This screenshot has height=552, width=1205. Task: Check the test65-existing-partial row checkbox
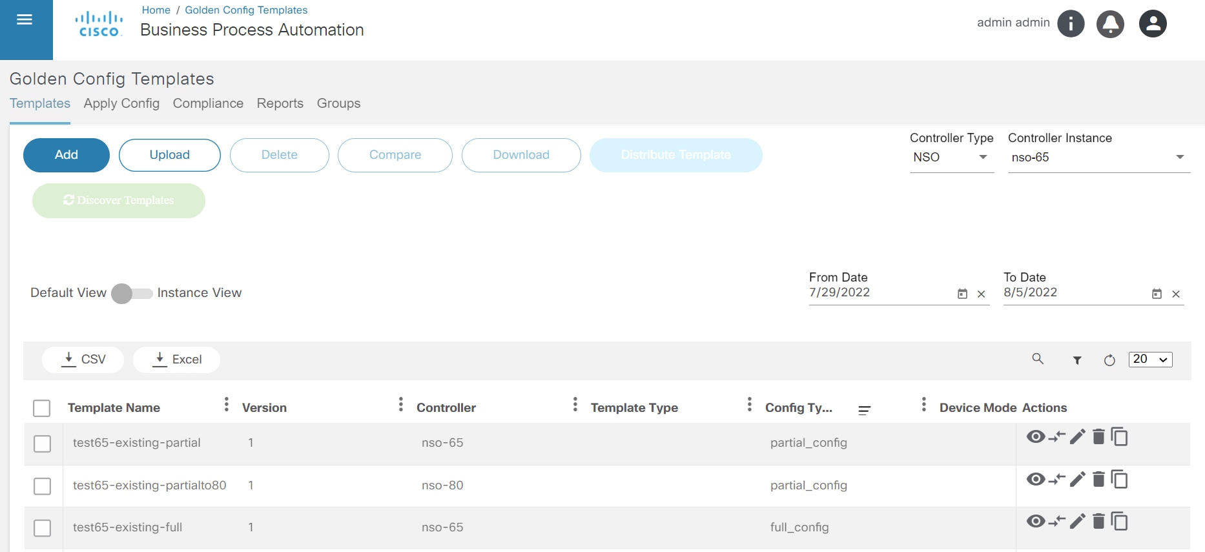tap(42, 444)
